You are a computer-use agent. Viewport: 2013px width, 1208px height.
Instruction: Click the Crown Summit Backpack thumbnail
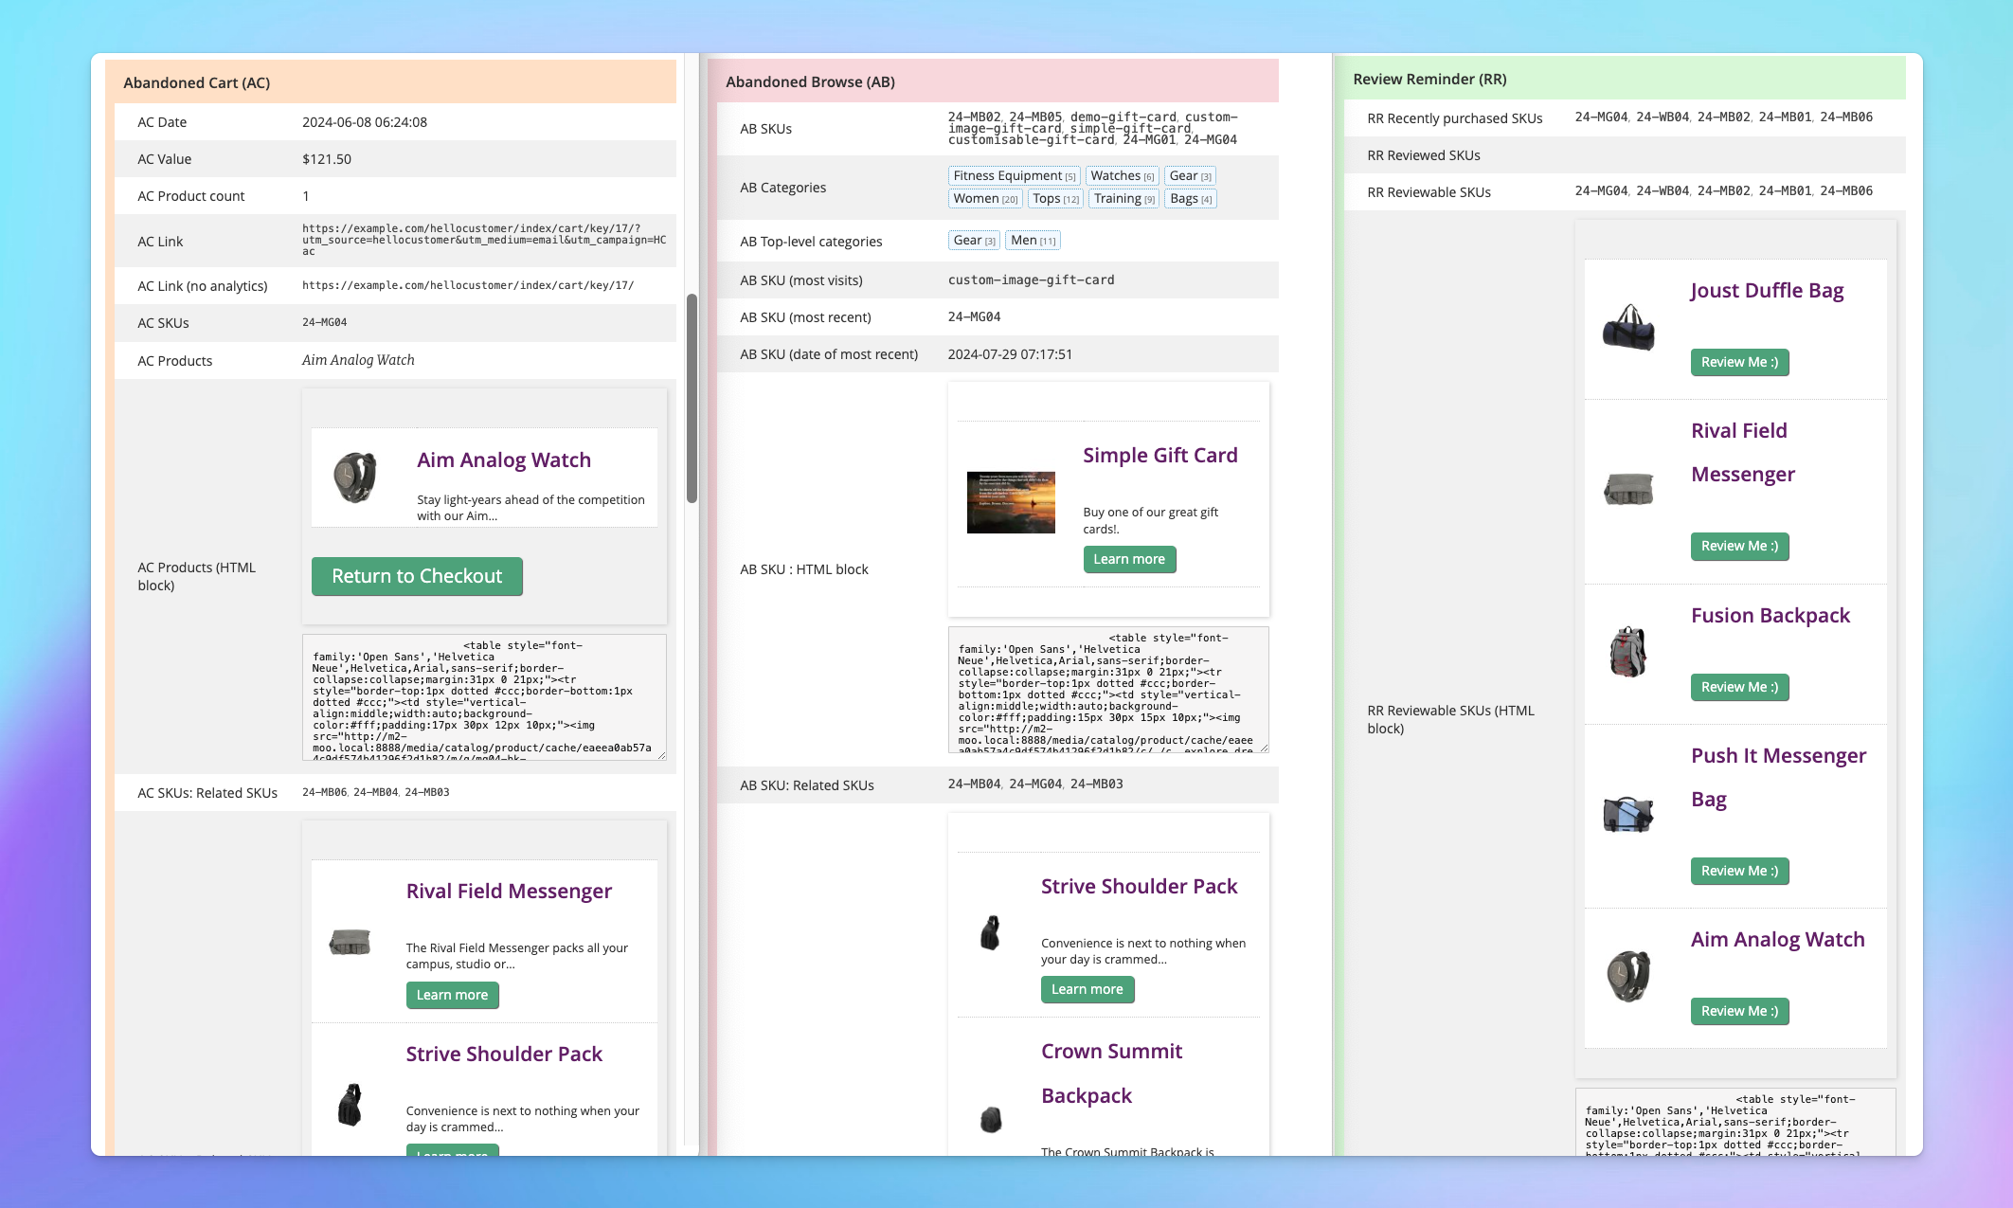[x=991, y=1120]
